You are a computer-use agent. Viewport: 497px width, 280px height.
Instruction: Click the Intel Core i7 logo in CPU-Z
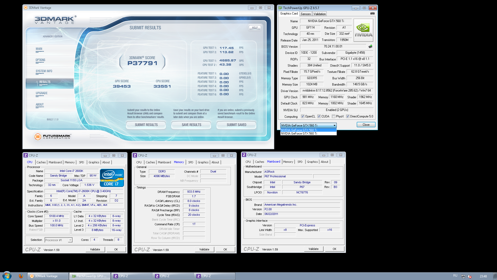112,178
